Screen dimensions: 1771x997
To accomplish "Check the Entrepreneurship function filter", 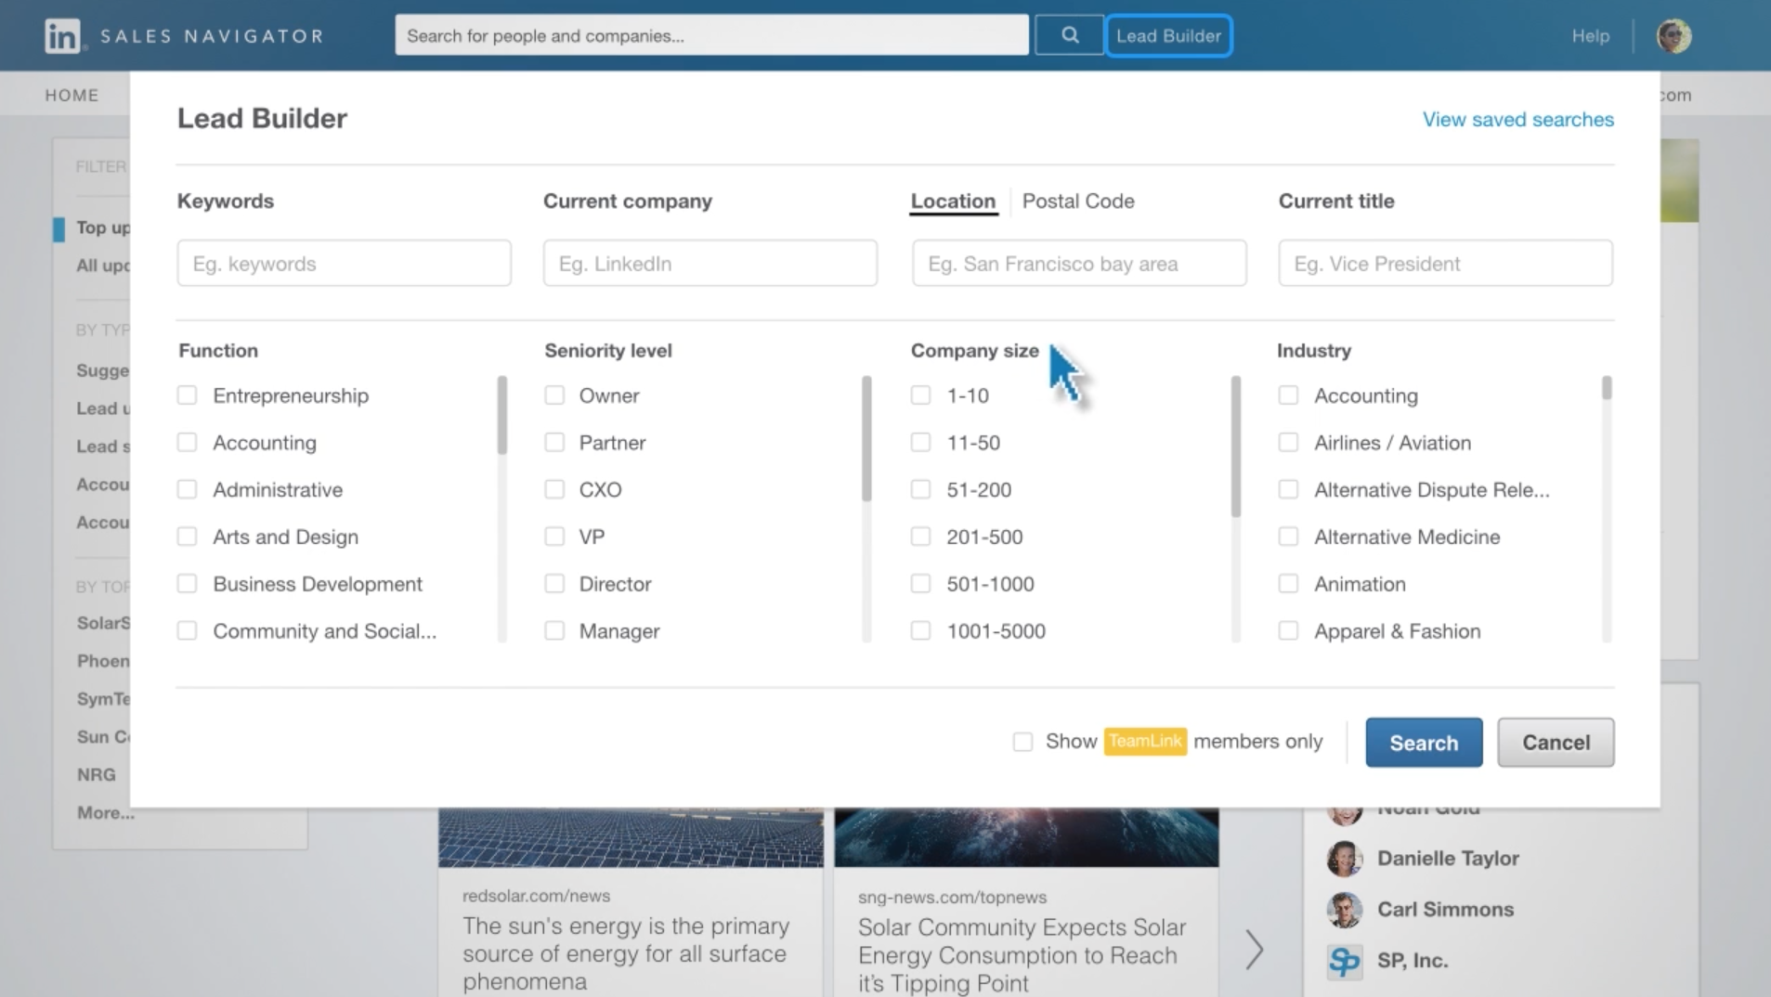I will point(187,395).
